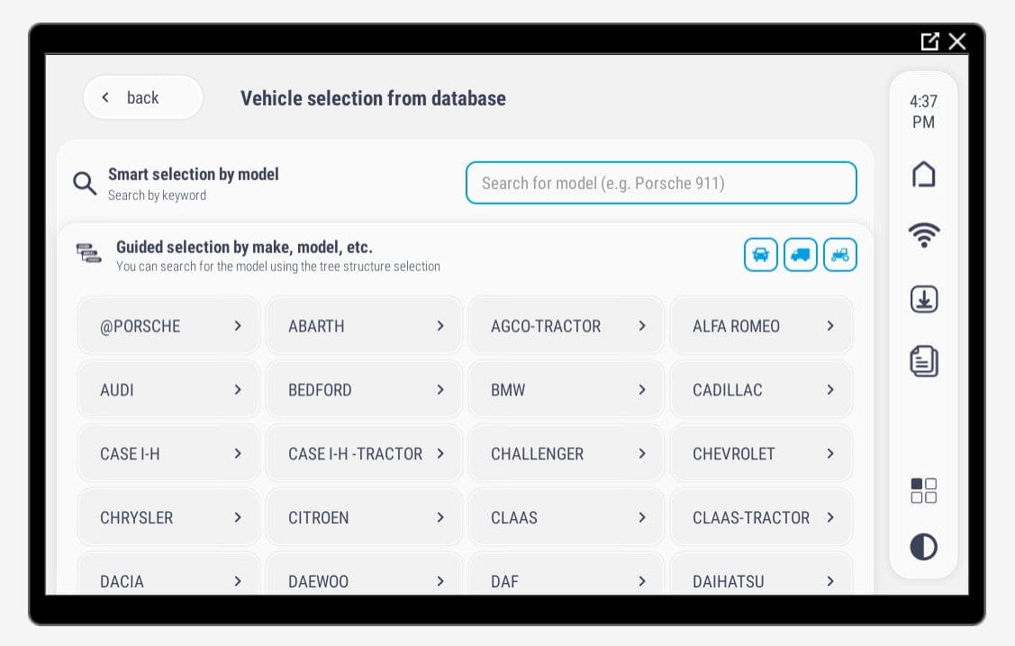Select ALFA ROMEO from the list

click(761, 326)
